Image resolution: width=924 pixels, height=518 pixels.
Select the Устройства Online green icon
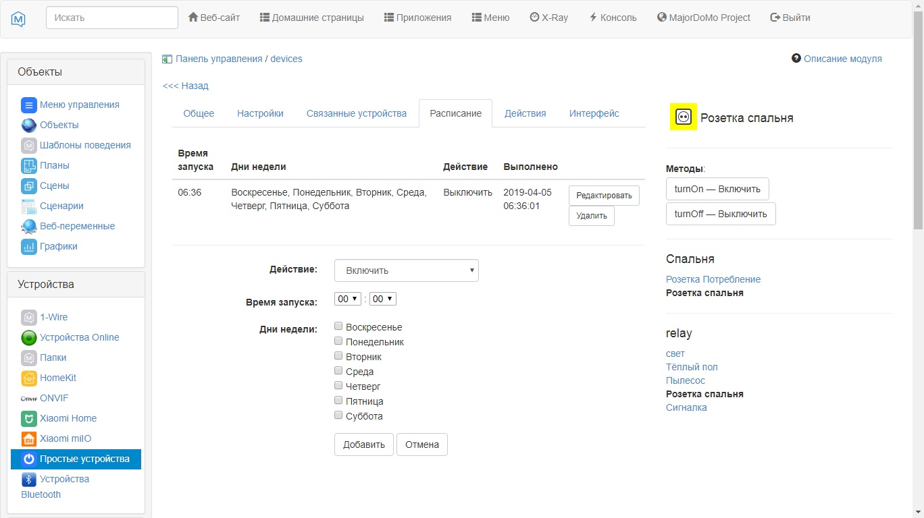(28, 337)
